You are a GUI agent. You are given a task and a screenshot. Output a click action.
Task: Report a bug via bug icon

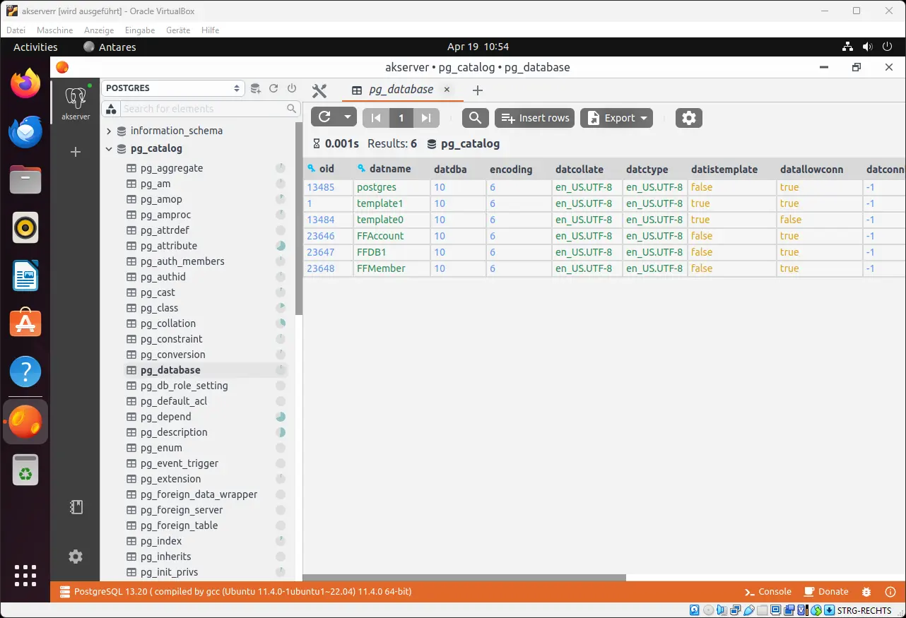point(867,592)
